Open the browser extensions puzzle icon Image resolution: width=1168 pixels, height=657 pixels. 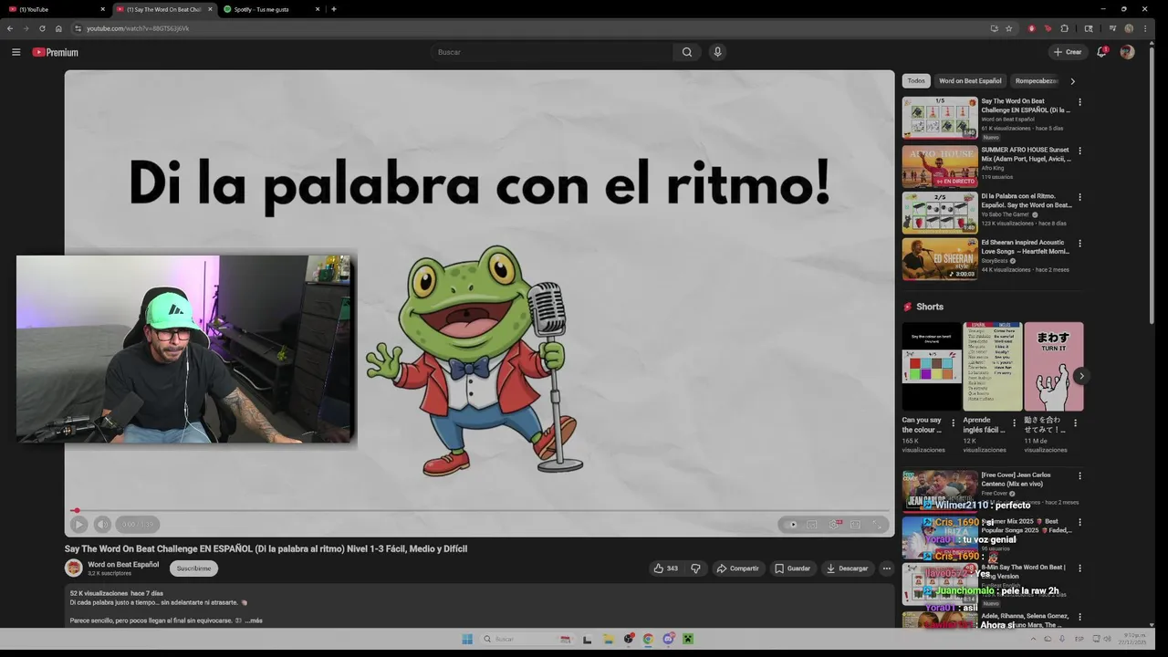[x=1064, y=28]
